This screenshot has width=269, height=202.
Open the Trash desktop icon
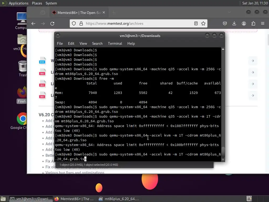22,69
